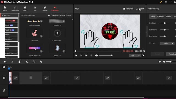This screenshot has height=99, width=176.
Task: Open the Transition tab
Action: (15, 9)
